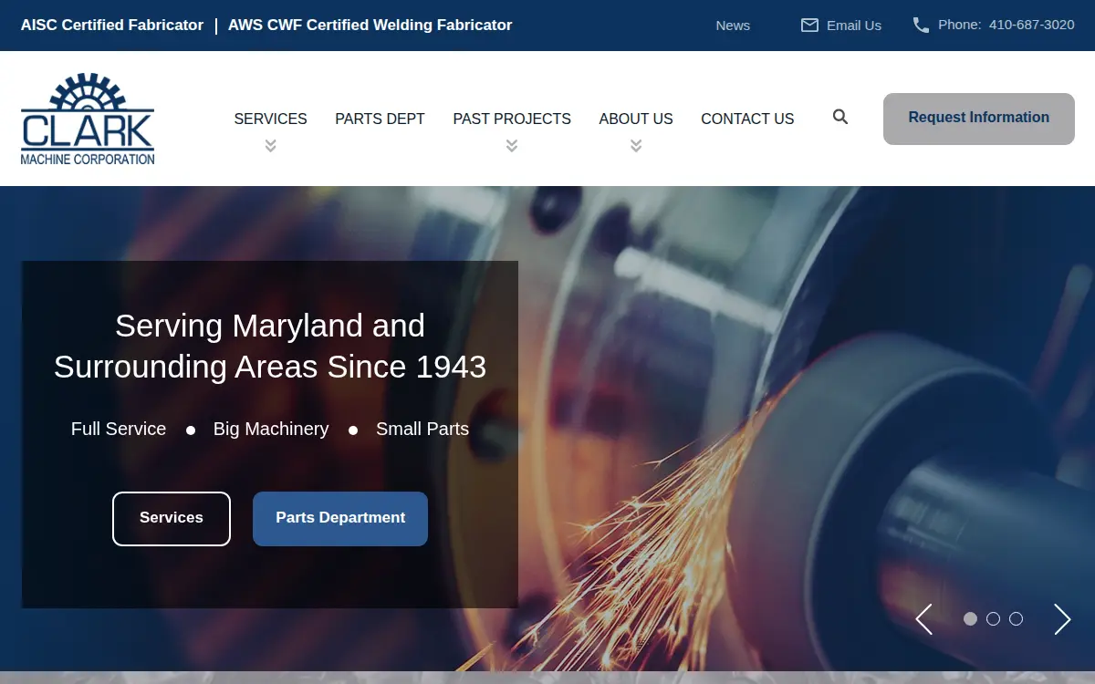Click the phone number 410-687-3020

click(1032, 25)
